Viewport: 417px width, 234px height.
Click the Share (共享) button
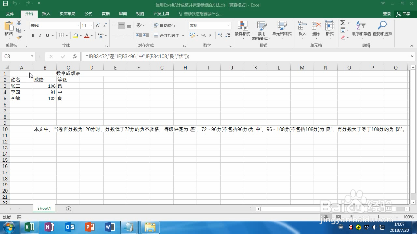click(403, 14)
